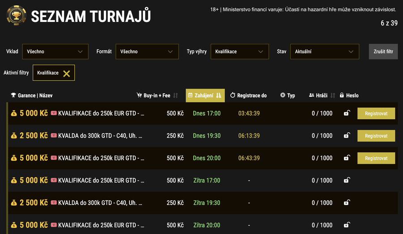Click the ticket icon in Dnes 19:30 row

click(x=54, y=135)
